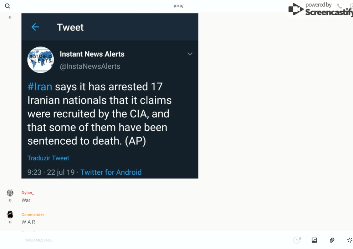Open the search magnifier icon
The width and height of the screenshot is (353, 249).
[x=7, y=6]
